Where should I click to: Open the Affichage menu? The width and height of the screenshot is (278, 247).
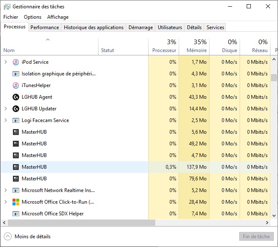click(58, 17)
